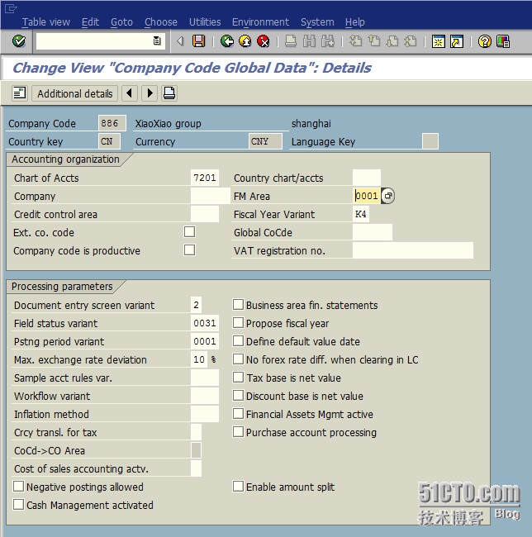
Task: Click the command field history icon
Action: pos(157,41)
